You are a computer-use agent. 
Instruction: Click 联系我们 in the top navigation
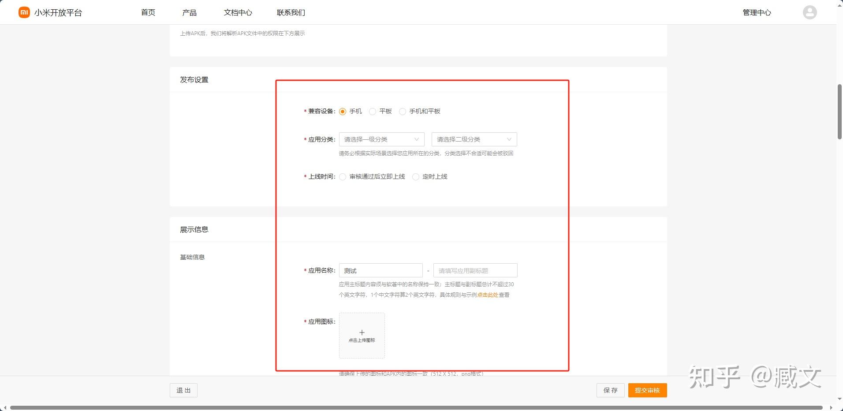coord(291,12)
